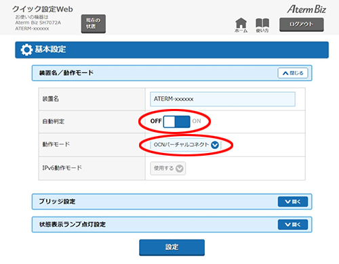Select the 装置名/動作モード header text

[x=66, y=73]
